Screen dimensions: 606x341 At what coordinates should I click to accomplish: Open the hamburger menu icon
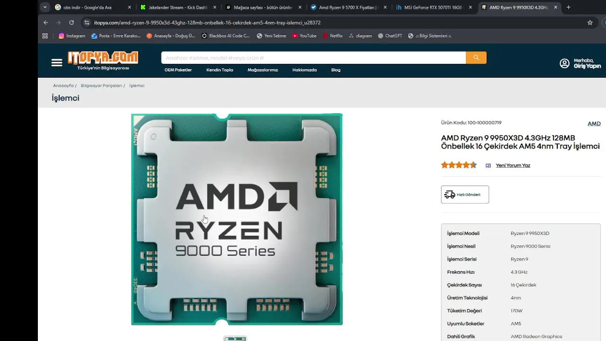(x=57, y=63)
